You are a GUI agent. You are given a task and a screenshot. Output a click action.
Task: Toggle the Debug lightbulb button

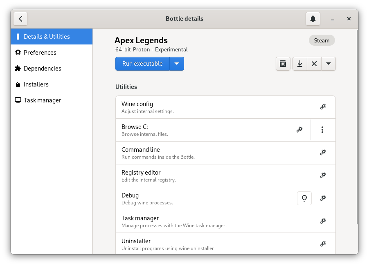tap(304, 198)
